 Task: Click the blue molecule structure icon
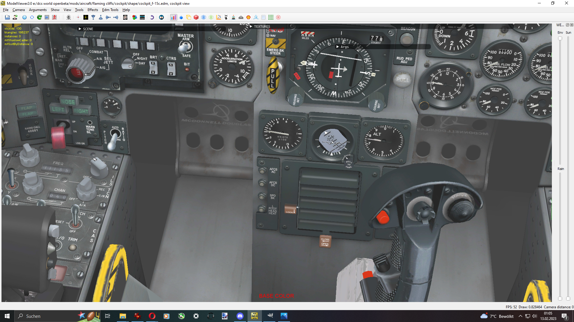pos(256,17)
